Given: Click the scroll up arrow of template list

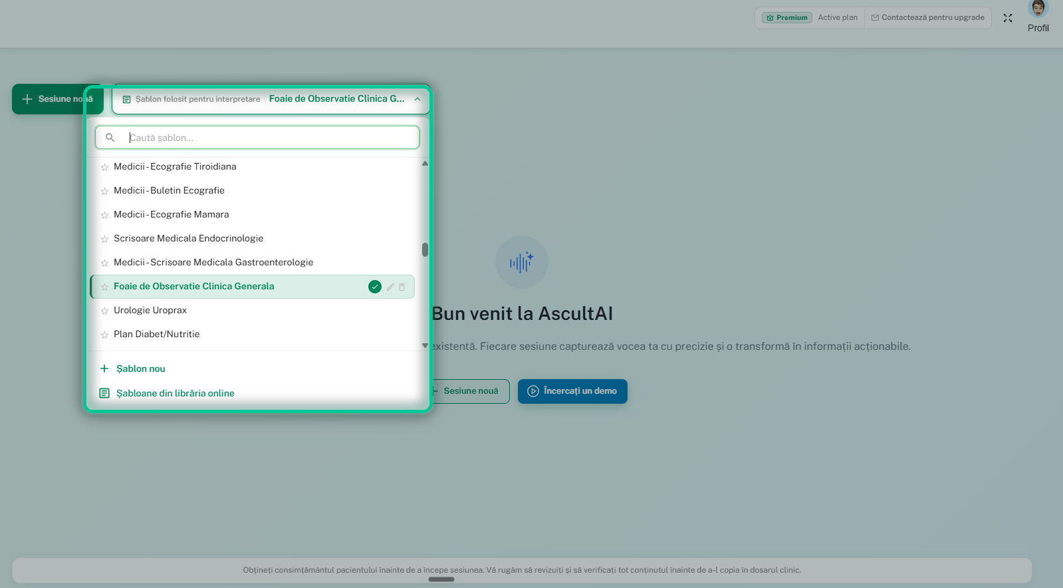Looking at the screenshot, I should (x=425, y=163).
